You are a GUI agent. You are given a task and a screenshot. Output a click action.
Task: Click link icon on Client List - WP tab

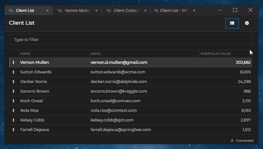pos(156,11)
